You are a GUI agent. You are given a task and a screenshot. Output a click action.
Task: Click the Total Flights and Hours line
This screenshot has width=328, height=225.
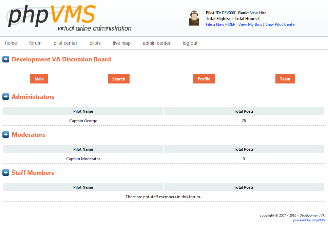[x=233, y=19]
